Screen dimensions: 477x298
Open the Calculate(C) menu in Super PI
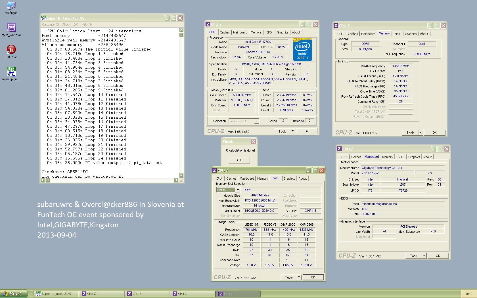coord(51,24)
